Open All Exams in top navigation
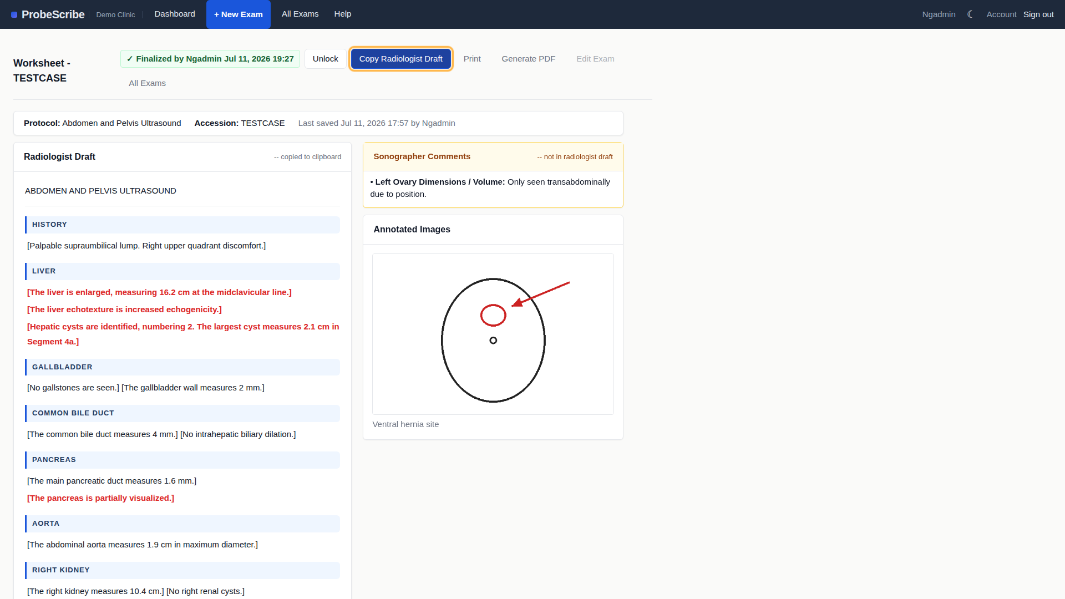This screenshot has height=599, width=1065. [300, 14]
